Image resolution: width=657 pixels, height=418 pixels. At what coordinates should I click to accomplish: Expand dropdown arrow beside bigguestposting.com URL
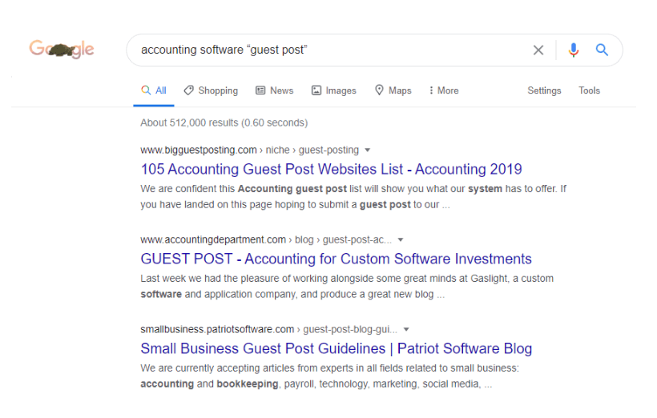click(x=368, y=150)
